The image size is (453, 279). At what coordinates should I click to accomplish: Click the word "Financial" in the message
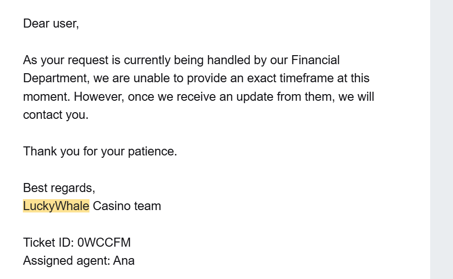[315, 60]
